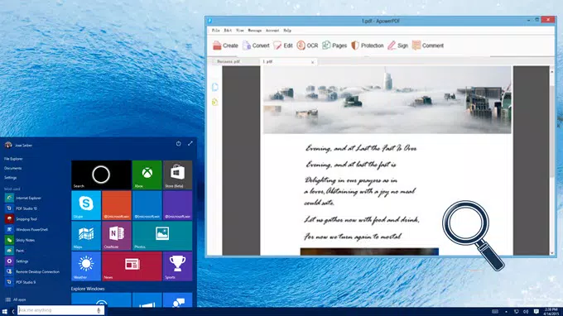
Task: Click the Power icon in Start menu
Action: tap(179, 143)
